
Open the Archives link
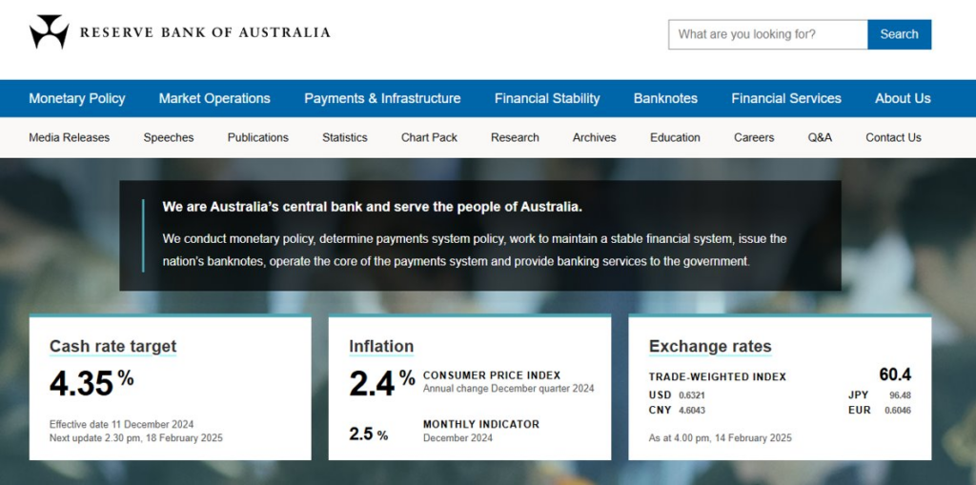tap(595, 137)
